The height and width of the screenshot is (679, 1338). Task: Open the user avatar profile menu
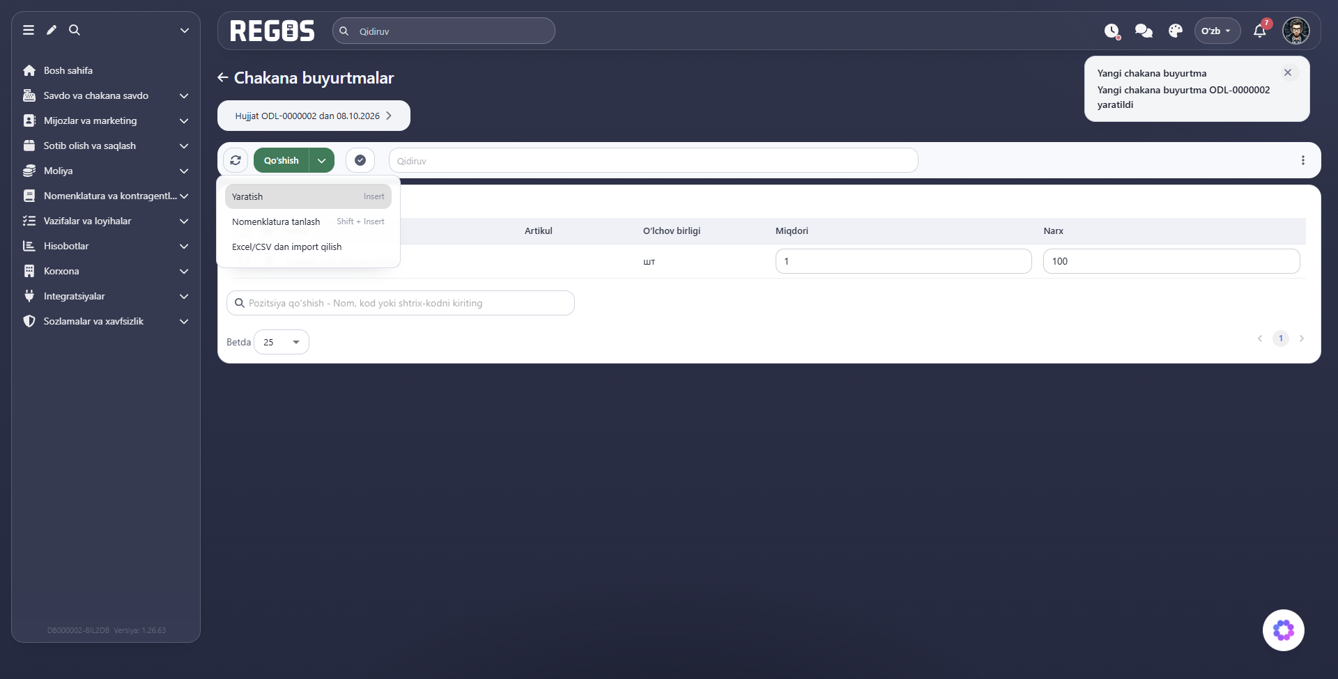pos(1296,31)
